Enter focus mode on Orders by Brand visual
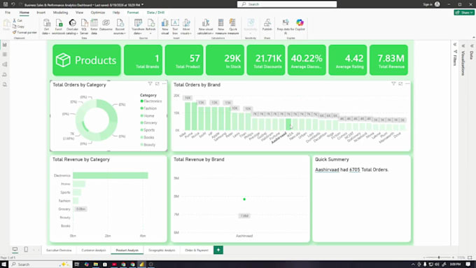This screenshot has height=268, width=476. [400, 83]
